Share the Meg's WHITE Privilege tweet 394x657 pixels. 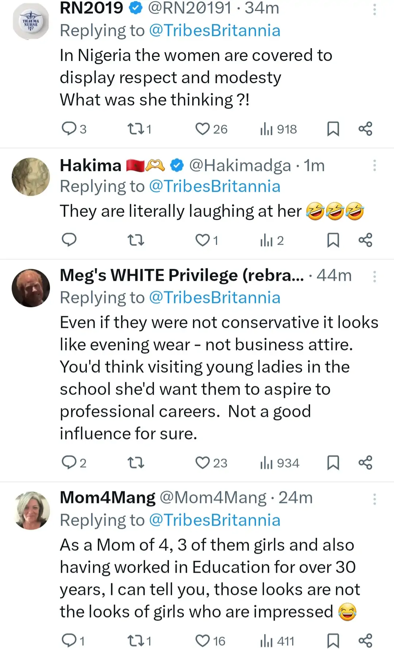[x=365, y=463]
